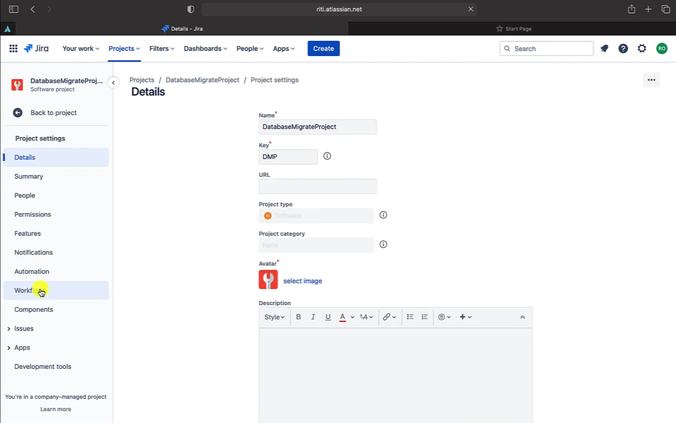Click the browser sidebar toggle icon

point(14,9)
